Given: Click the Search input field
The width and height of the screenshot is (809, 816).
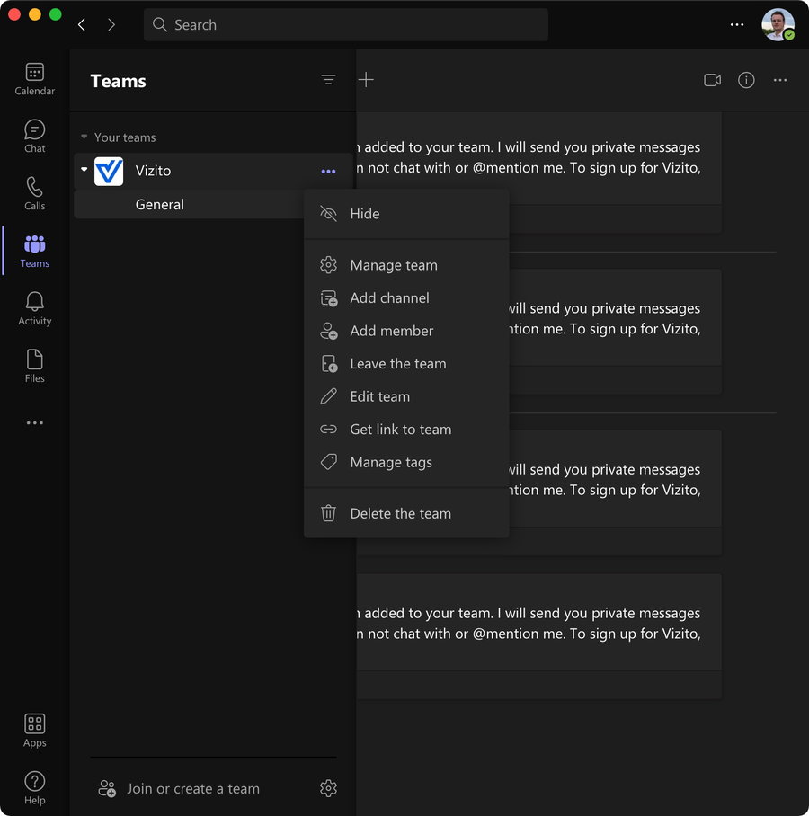Looking at the screenshot, I should click(x=346, y=25).
